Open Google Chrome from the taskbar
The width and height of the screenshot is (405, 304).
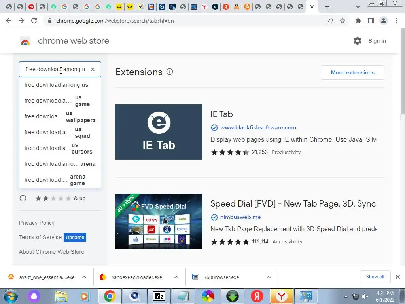pos(110,296)
